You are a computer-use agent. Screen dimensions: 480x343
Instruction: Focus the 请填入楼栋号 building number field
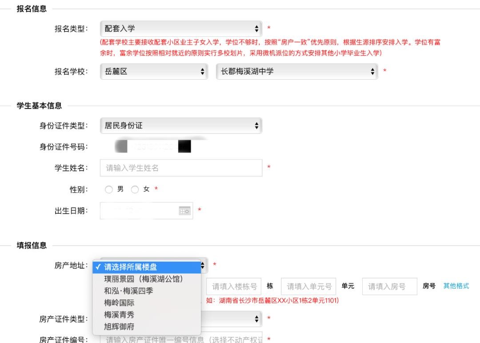coord(234,287)
